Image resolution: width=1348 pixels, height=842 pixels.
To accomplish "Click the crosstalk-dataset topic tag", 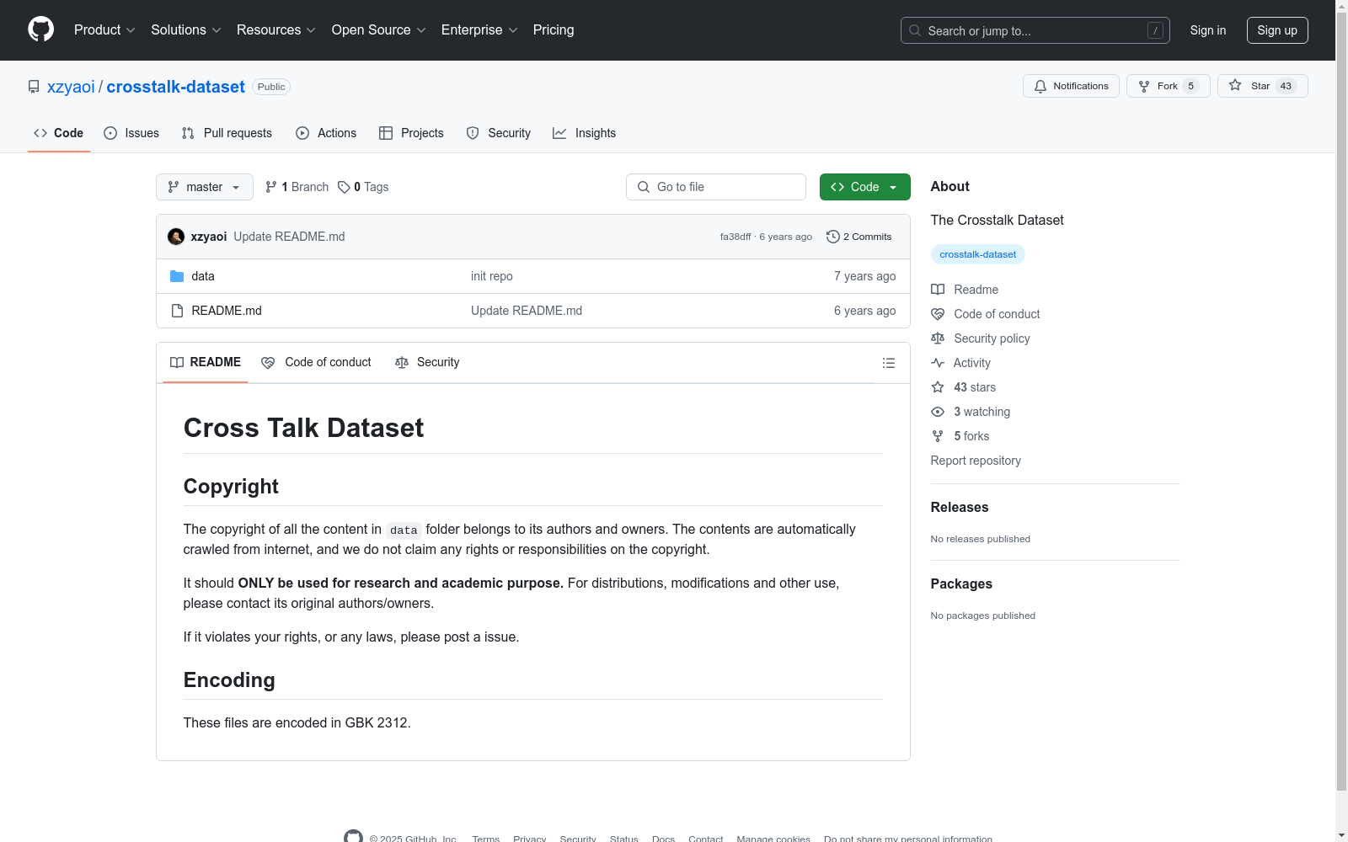I will (978, 254).
